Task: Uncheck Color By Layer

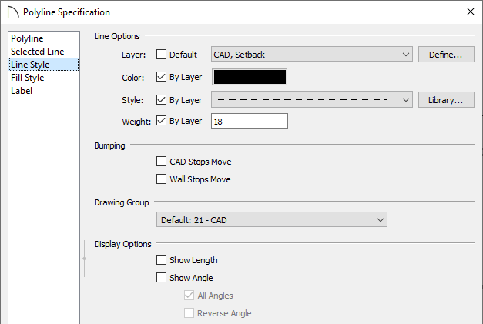Action: 161,77
